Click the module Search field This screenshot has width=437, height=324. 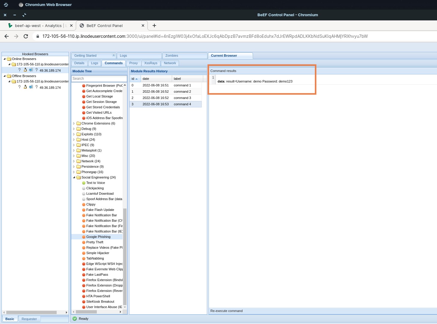[99, 79]
